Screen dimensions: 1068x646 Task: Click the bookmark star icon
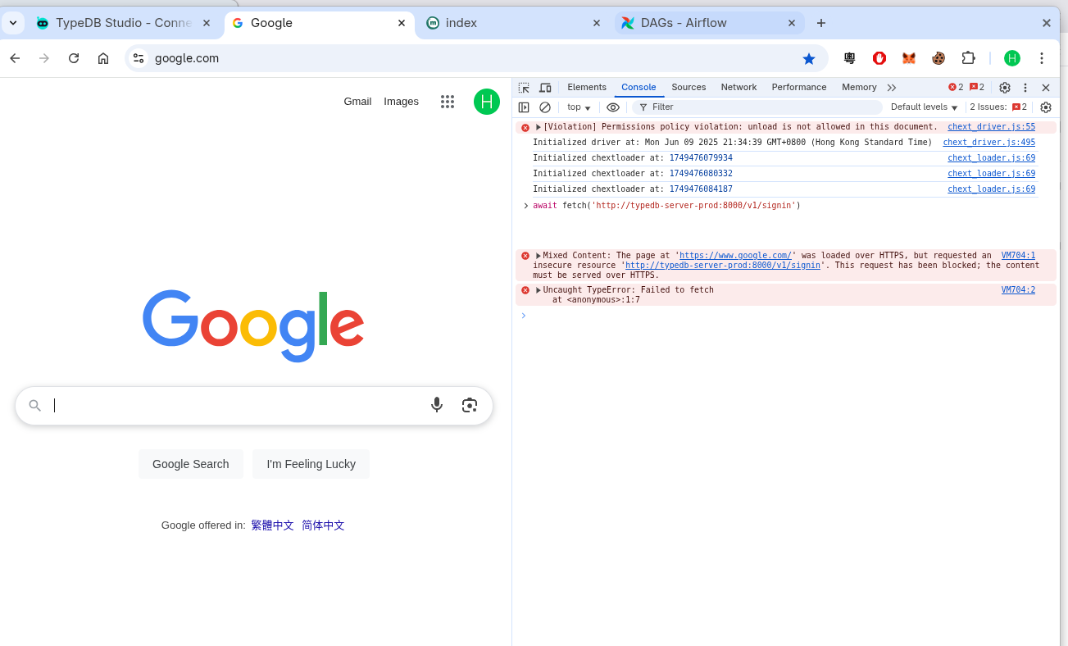point(809,58)
